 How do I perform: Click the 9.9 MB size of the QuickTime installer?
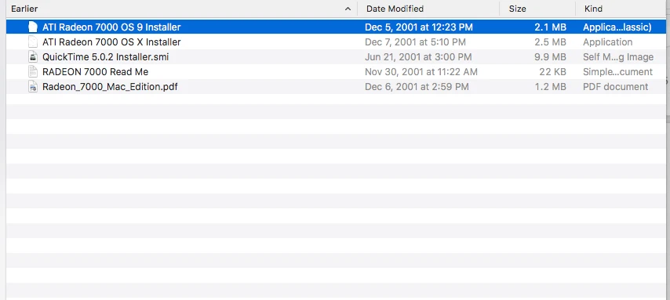tap(551, 57)
